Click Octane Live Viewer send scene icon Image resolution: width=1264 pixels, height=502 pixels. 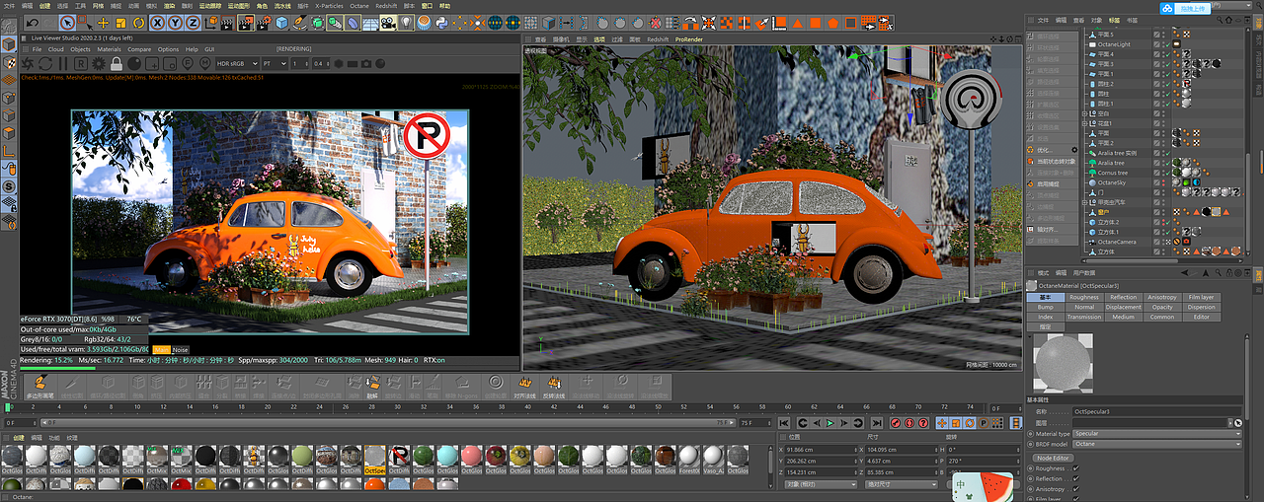click(27, 63)
